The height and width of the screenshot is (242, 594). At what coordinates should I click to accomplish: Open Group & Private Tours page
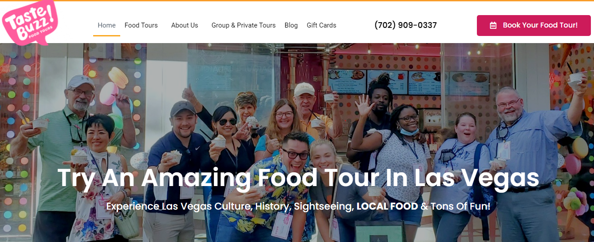point(244,25)
